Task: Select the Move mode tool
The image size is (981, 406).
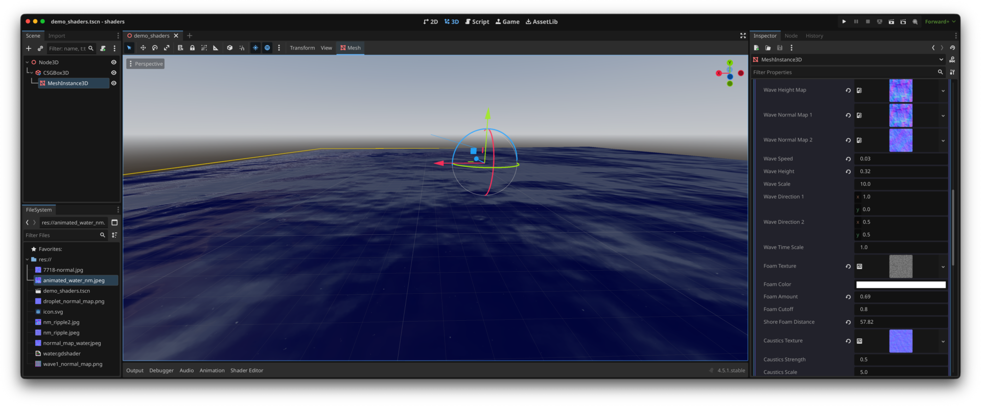Action: (143, 48)
